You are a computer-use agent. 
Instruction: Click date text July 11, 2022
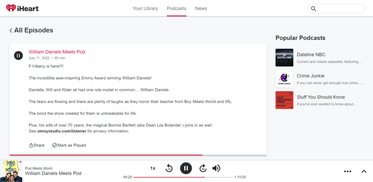coord(39,58)
